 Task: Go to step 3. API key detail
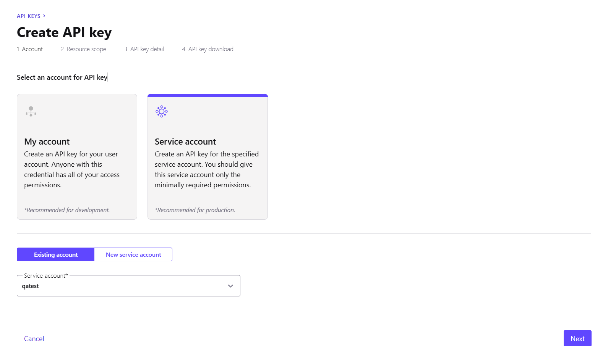pyautogui.click(x=144, y=49)
